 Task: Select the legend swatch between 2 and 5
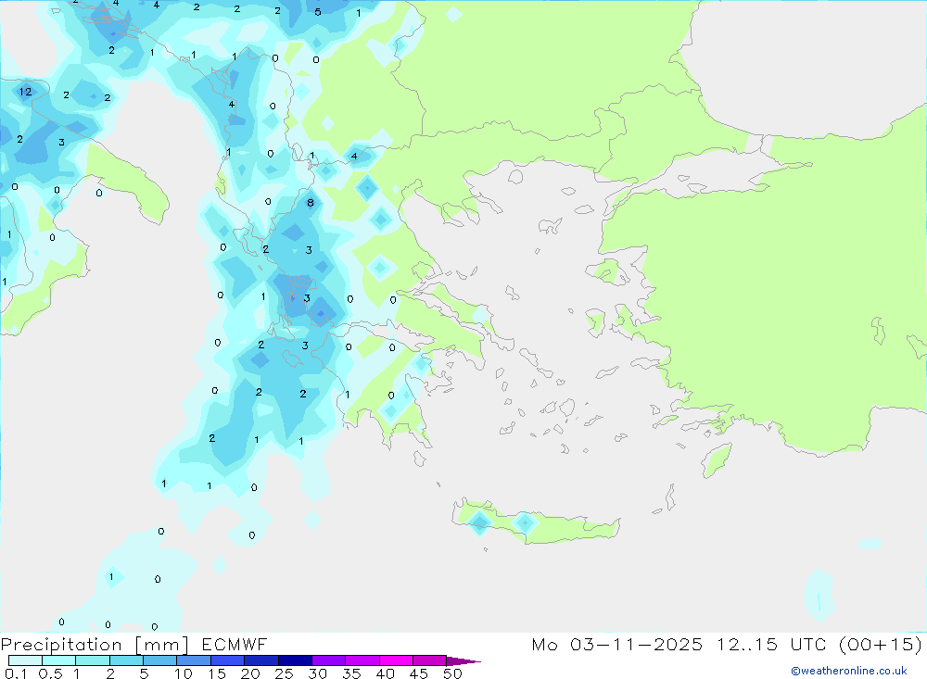click(x=126, y=660)
